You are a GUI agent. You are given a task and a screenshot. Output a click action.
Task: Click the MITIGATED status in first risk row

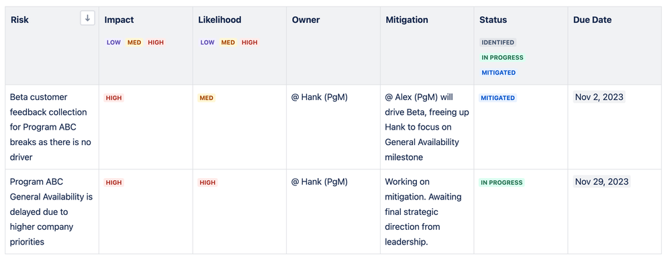(x=497, y=98)
